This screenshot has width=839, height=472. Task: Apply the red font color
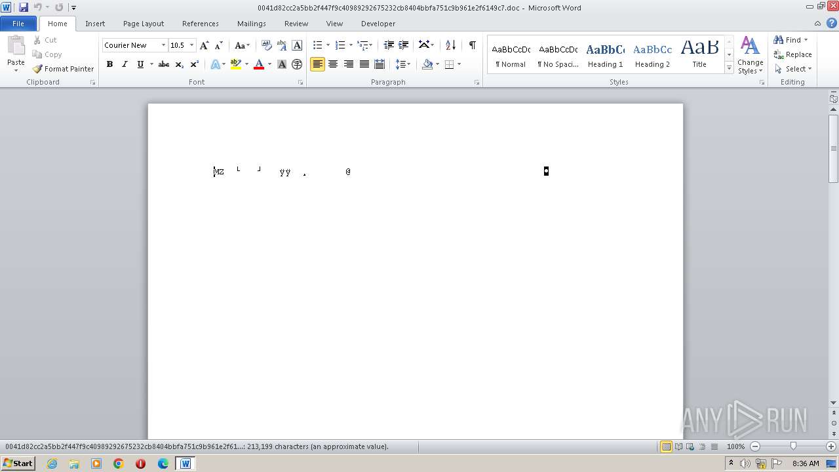(259, 64)
